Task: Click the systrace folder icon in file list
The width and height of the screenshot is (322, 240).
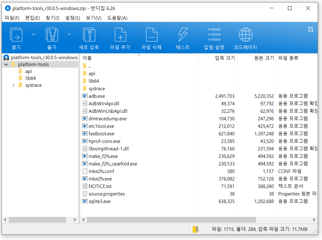Action: pos(84,89)
